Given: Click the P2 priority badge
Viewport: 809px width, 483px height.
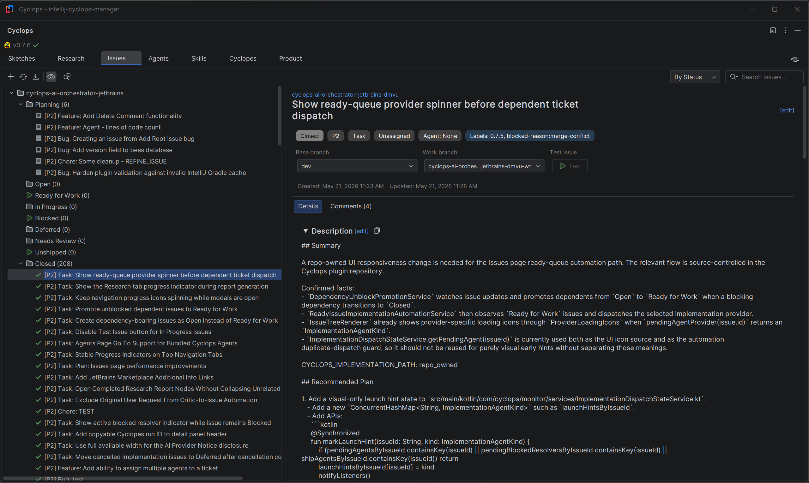Looking at the screenshot, I should pyautogui.click(x=335, y=136).
